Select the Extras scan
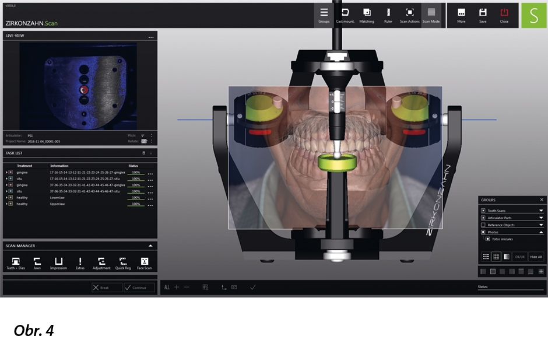The height and width of the screenshot is (350, 548). 80,263
